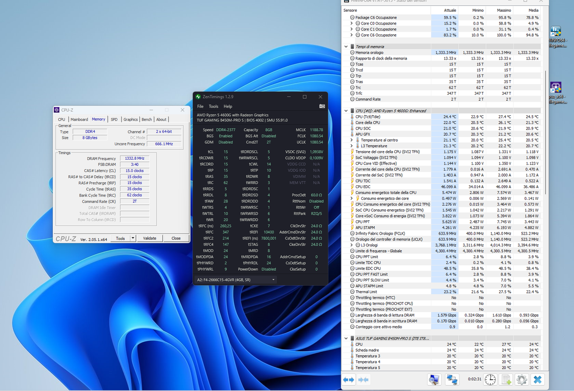This screenshot has width=574, height=391.
Task: Click the sensor icon beside Infinity Fabric Orologio (FCLK)
Action: click(352, 233)
